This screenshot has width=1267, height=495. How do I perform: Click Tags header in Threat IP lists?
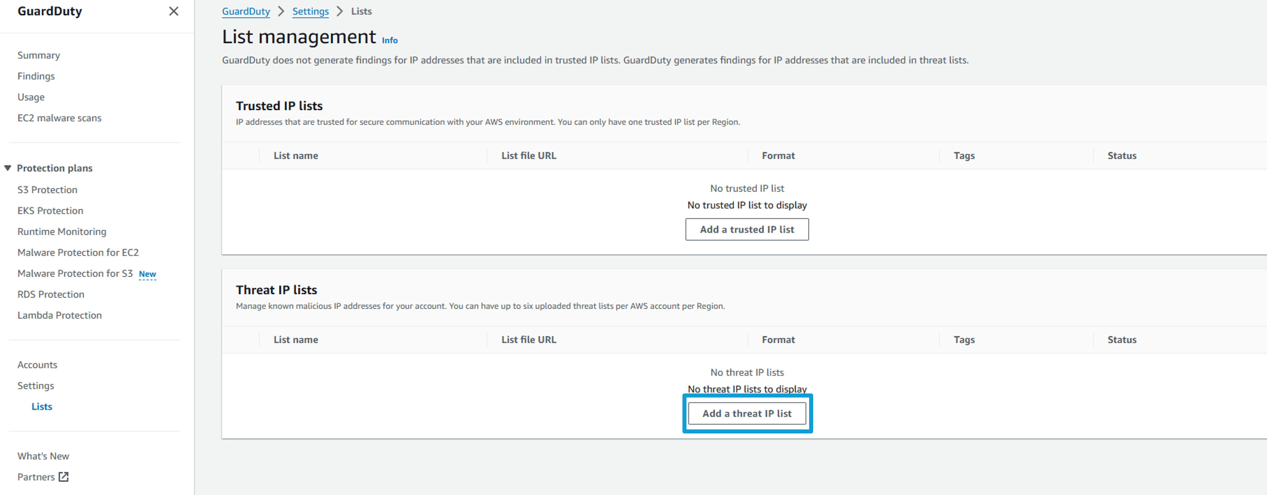965,340
